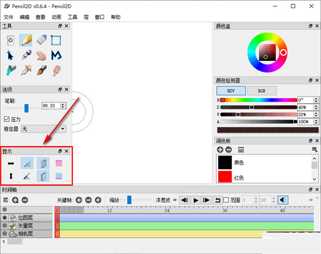Toggle blue onion skin color button
321x254 pixels.
59,176
